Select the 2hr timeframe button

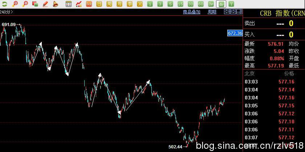click(211, 4)
